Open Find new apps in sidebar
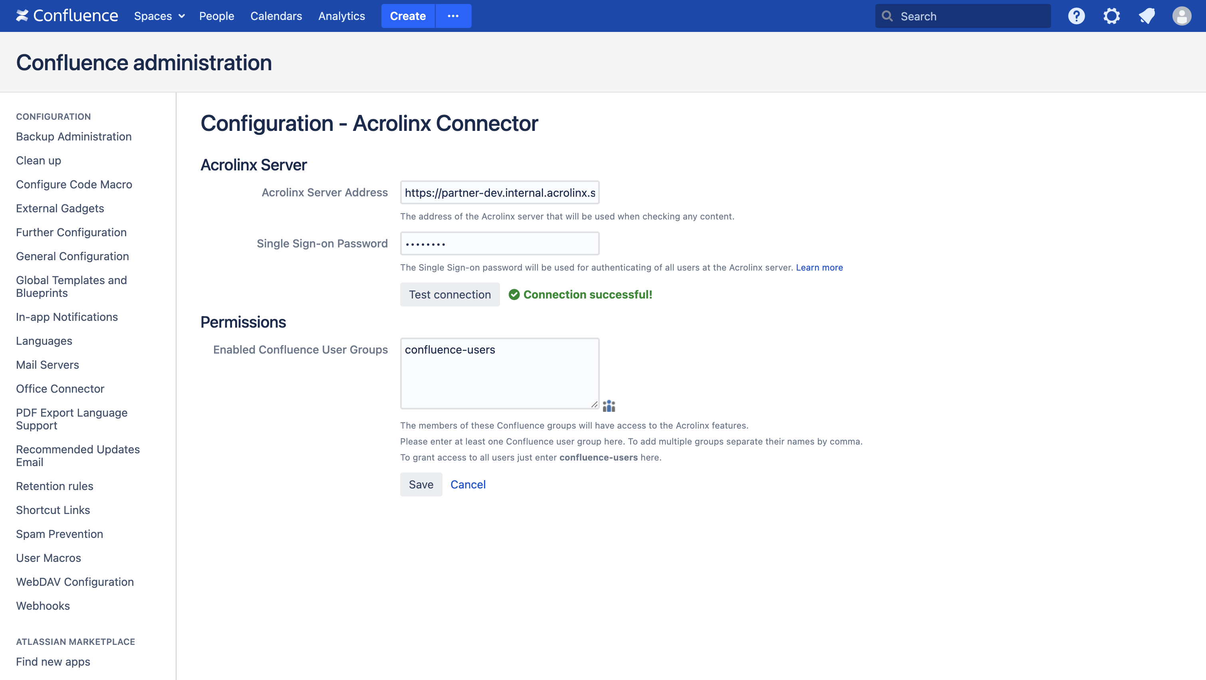This screenshot has height=680, width=1206. [x=53, y=661]
